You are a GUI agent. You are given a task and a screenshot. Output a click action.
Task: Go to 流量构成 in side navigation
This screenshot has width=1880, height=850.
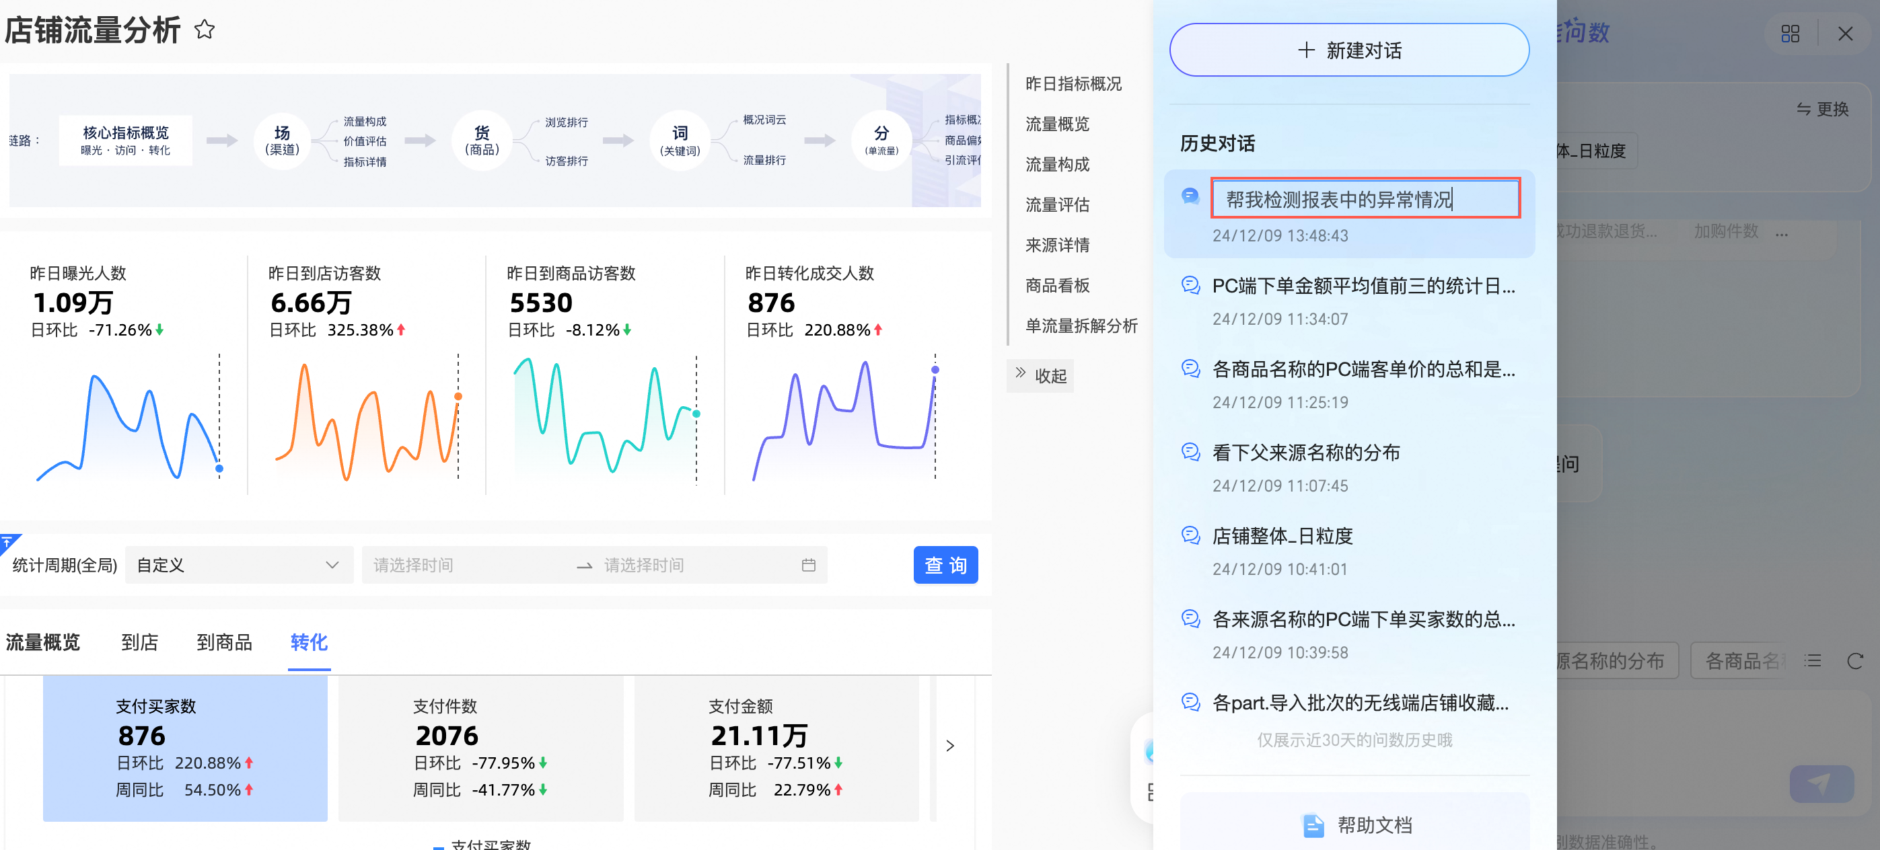(x=1057, y=164)
